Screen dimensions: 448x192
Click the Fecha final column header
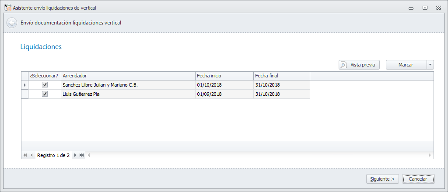(281, 76)
